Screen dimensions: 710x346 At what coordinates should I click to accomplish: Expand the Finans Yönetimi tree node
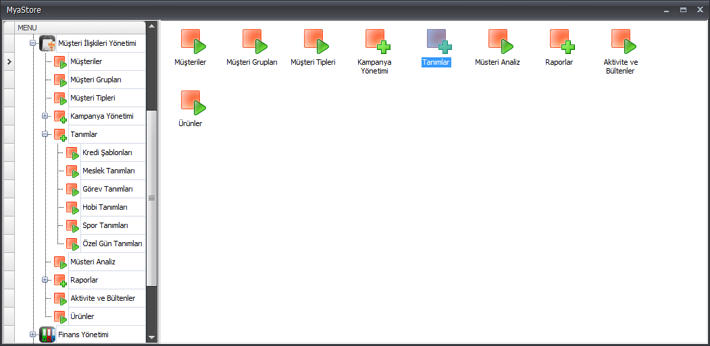pyautogui.click(x=33, y=335)
